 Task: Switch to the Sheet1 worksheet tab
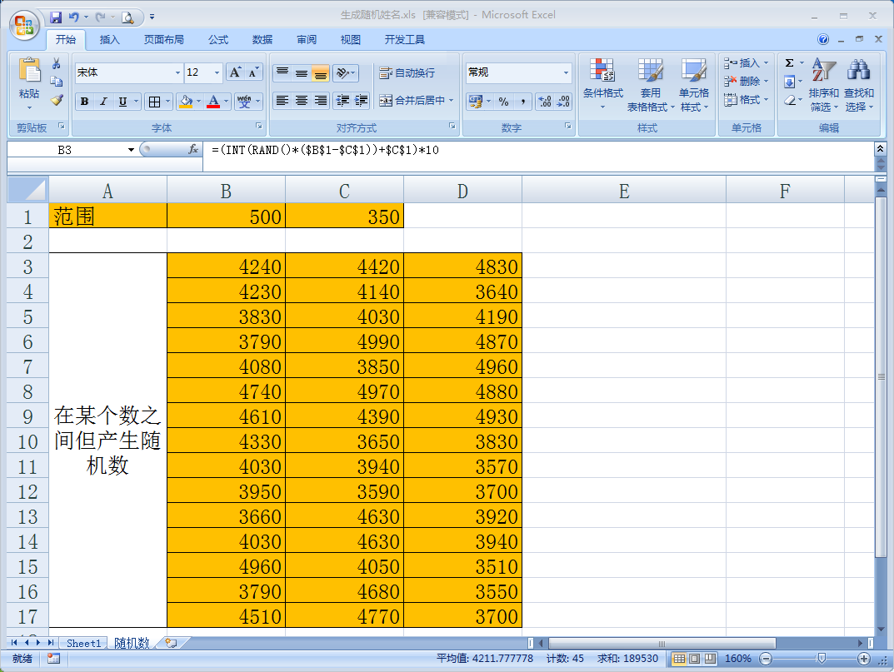83,643
